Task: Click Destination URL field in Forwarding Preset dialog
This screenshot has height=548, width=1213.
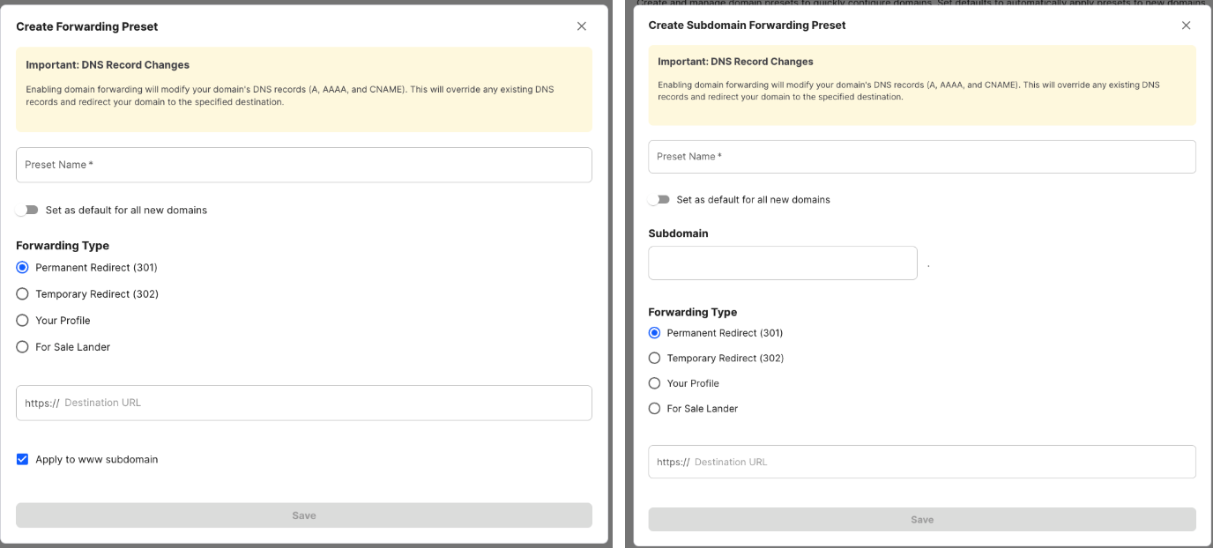Action: tap(304, 403)
